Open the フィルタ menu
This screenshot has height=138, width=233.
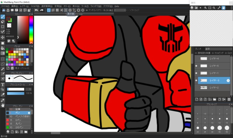35,6
